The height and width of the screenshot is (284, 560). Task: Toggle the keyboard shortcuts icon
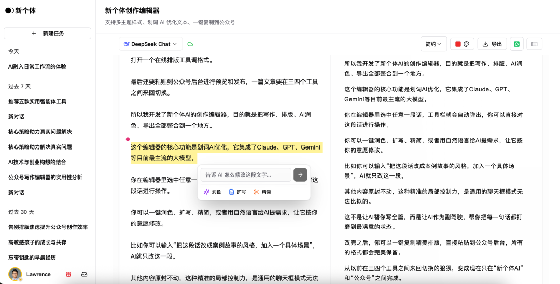point(534,44)
